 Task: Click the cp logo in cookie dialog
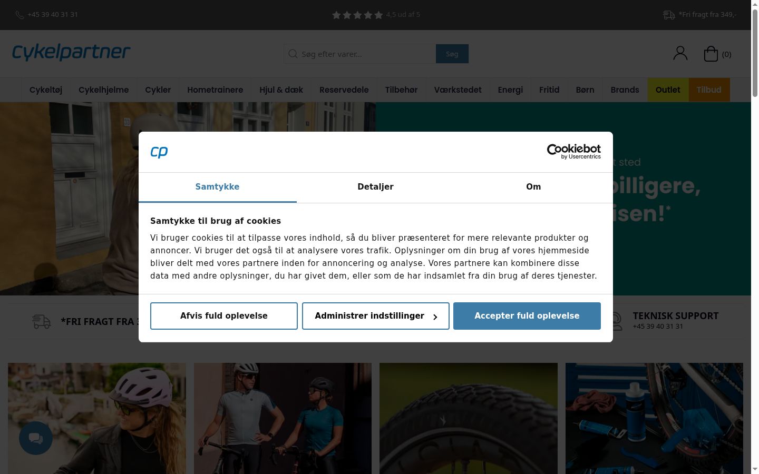tap(159, 152)
